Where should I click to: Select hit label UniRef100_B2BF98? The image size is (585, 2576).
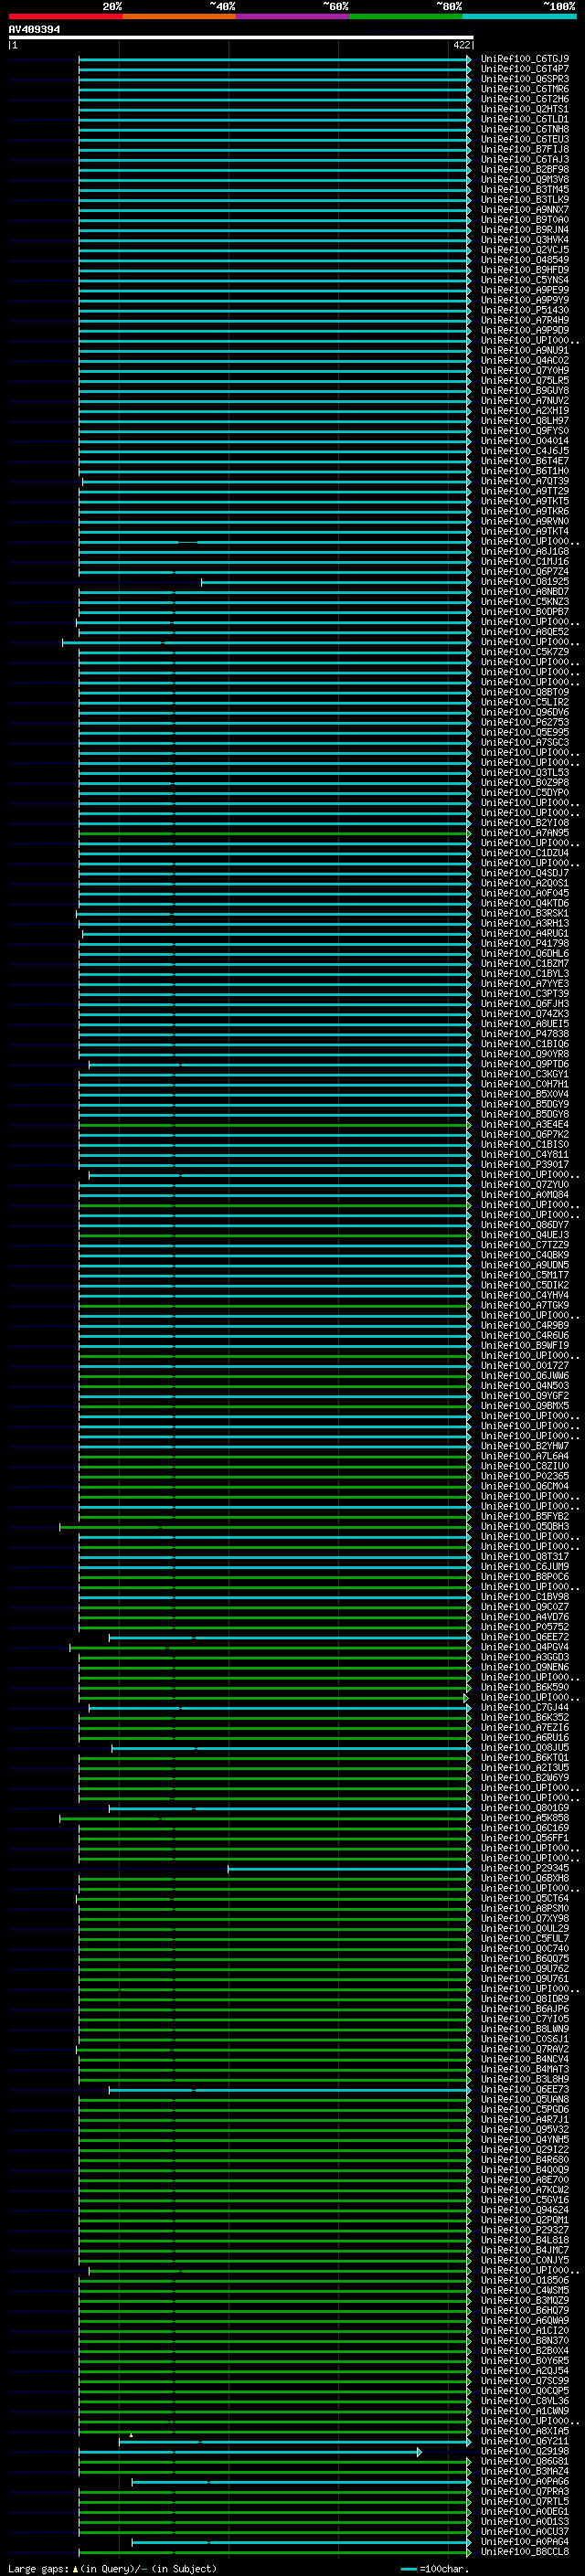pos(525,169)
